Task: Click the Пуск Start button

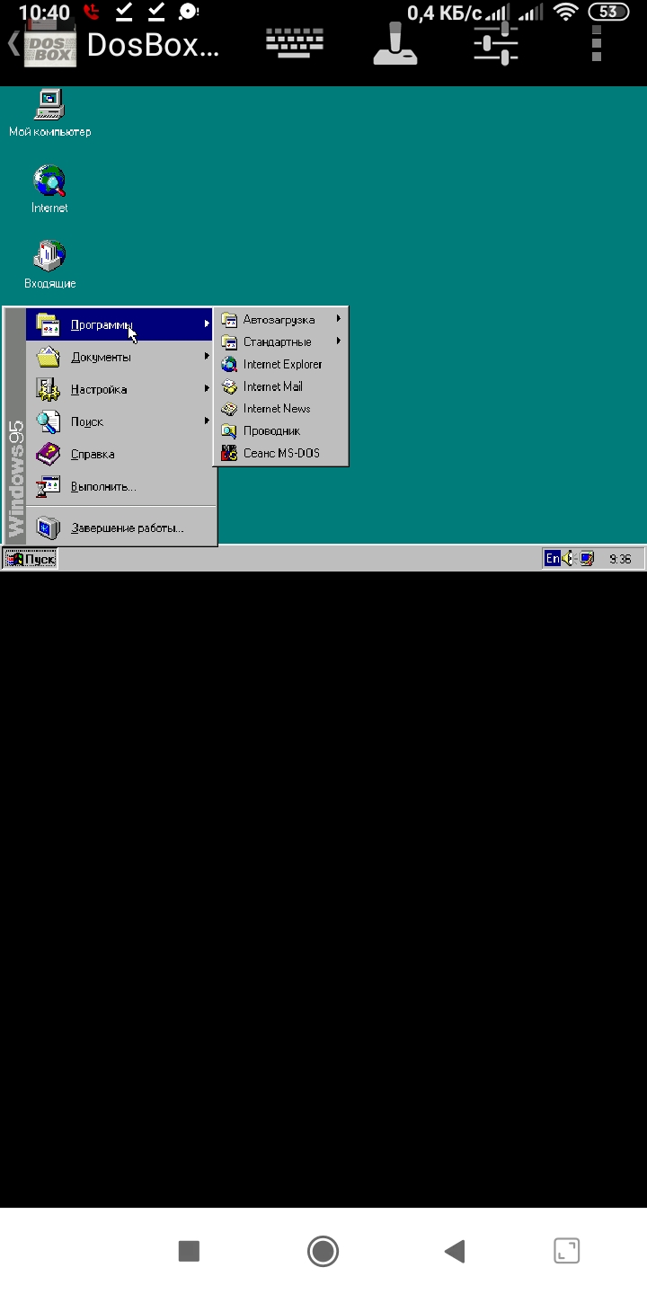Action: [31, 559]
